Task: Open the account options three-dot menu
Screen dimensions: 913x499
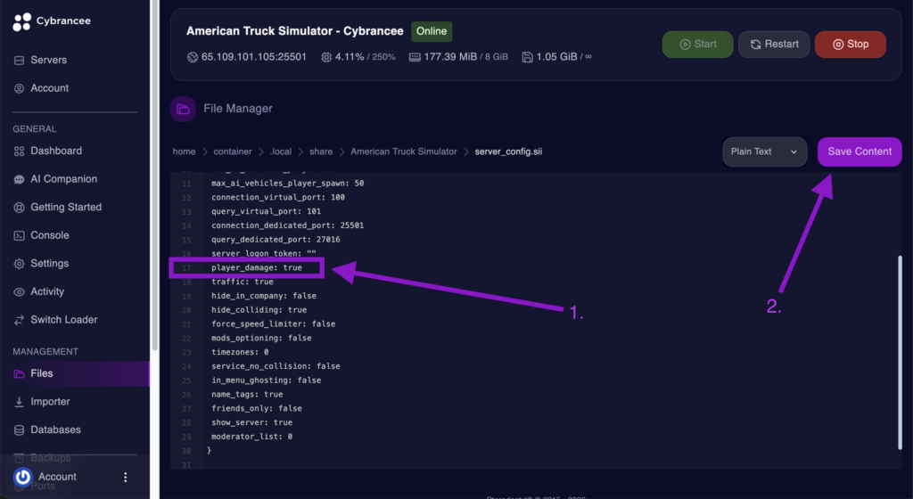Action: pos(125,477)
